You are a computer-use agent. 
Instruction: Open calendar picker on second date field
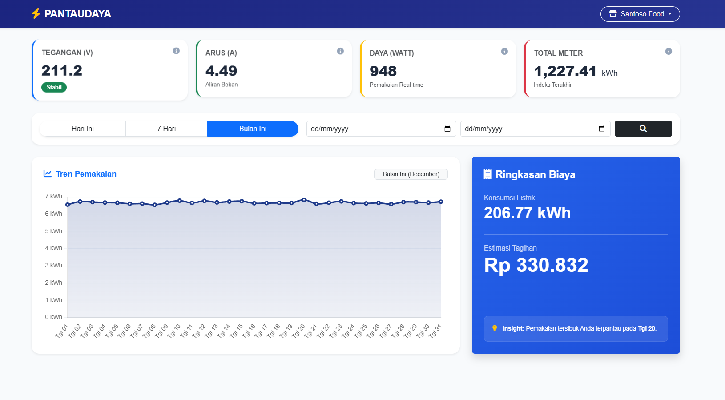point(601,129)
